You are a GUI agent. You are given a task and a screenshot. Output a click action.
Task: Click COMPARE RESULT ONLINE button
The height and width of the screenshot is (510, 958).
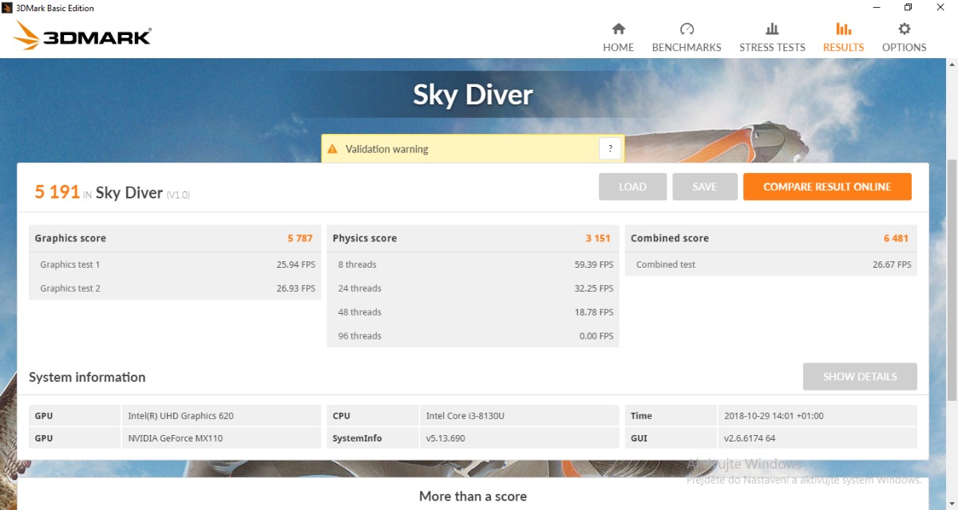pyautogui.click(x=826, y=186)
